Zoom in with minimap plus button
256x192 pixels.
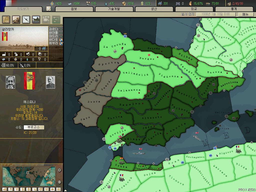point(59,170)
